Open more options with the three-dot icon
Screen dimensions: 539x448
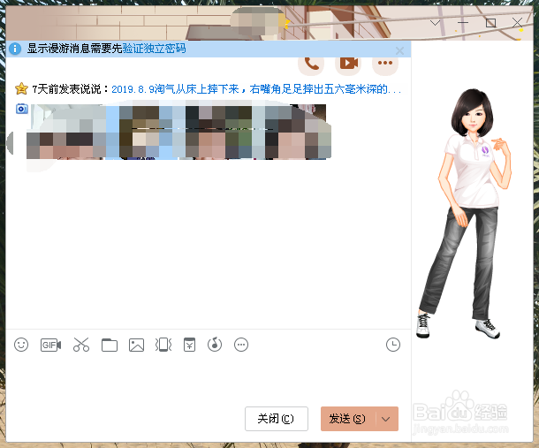pos(385,64)
